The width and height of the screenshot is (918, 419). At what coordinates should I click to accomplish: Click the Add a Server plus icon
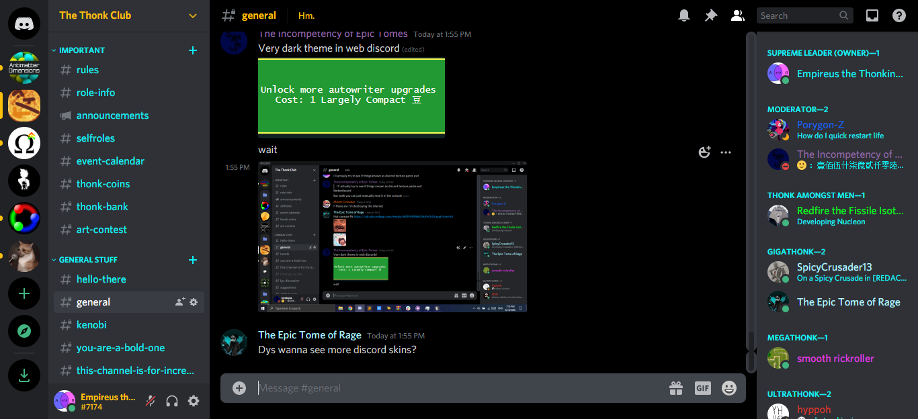(24, 293)
